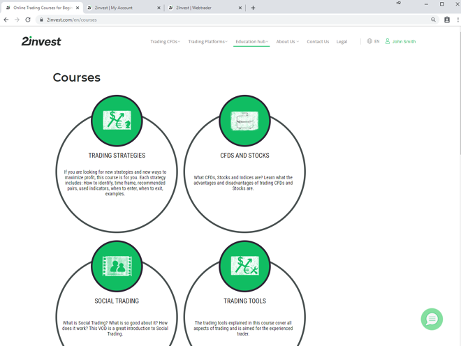Expand the About Us menu
This screenshot has width=461, height=346.
(x=287, y=41)
